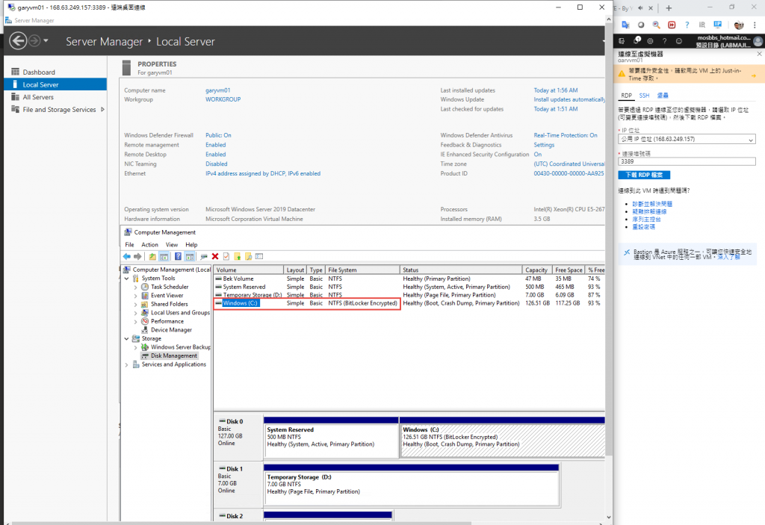The width and height of the screenshot is (765, 525).
Task: Select Temporary Storage (D:) partition on Disk 1
Action: (412, 485)
